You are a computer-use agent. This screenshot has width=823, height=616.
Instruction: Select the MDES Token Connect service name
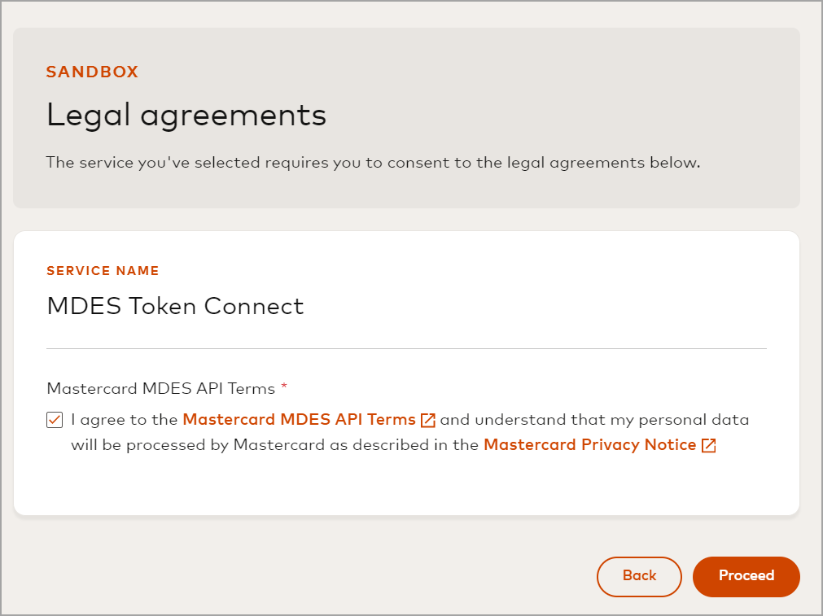[x=175, y=307]
